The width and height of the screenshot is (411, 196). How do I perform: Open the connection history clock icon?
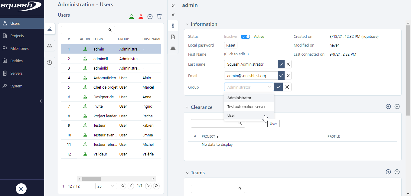coord(50,63)
